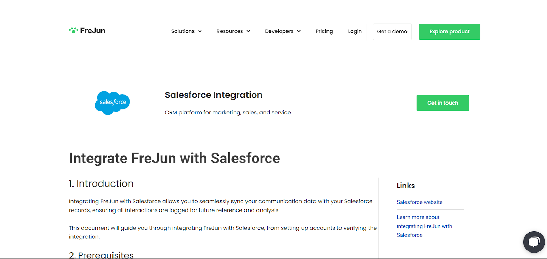
Task: Click the Get a demo button
Action: coord(392,31)
